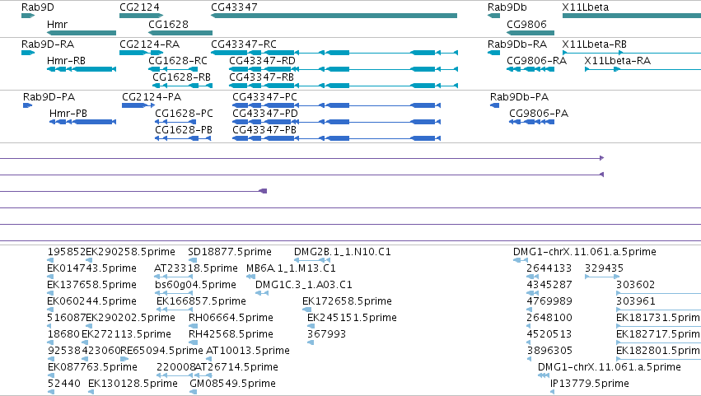
Task: Select the Rab9D gene label
Action: [x=38, y=7]
